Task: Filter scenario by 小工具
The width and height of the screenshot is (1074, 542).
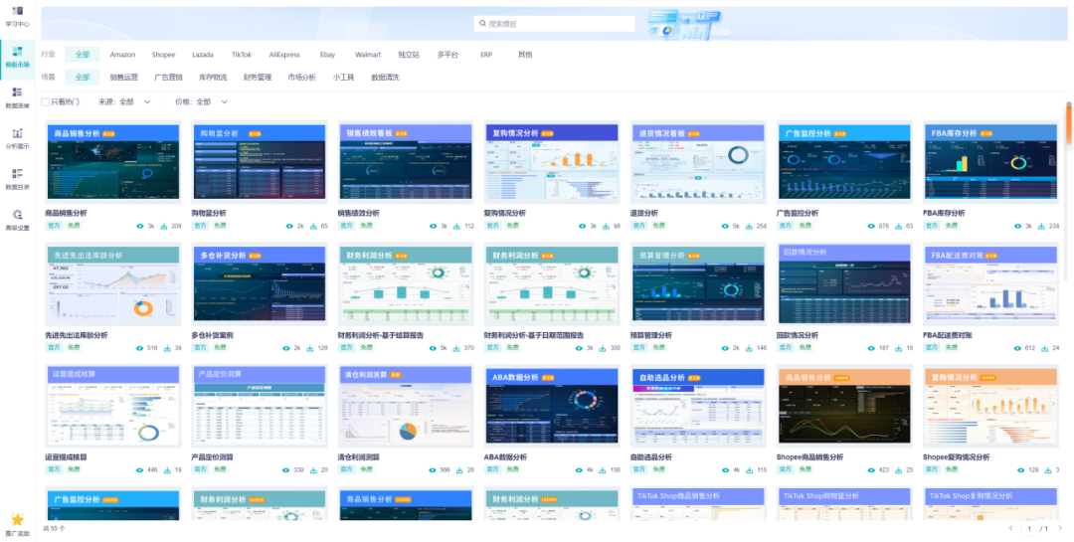Action: pyautogui.click(x=344, y=78)
